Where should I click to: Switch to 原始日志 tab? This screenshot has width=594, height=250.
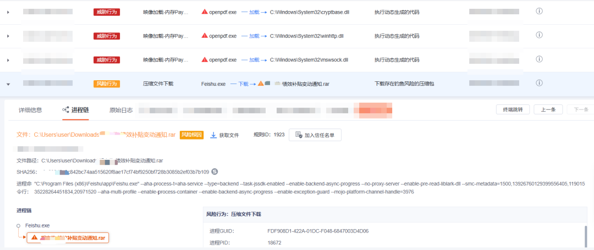121,110
